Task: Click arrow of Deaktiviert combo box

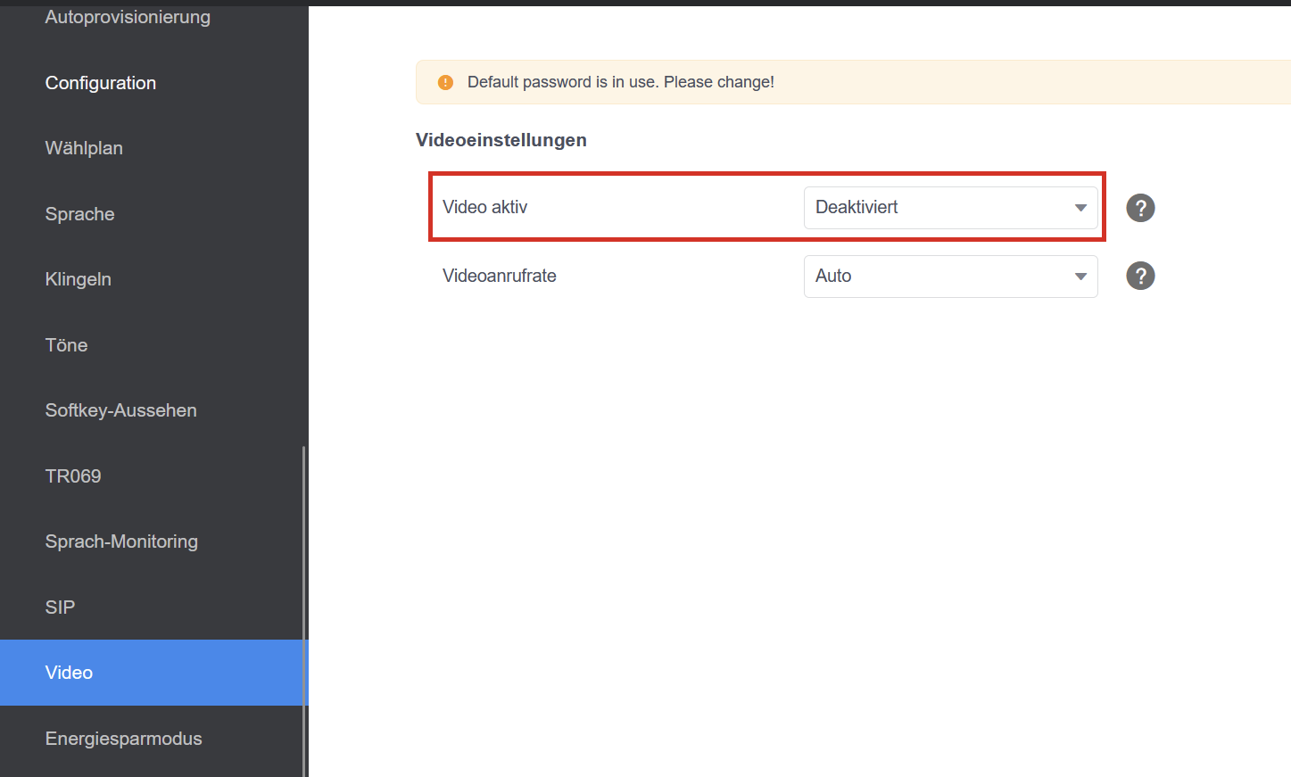Action: click(1080, 208)
